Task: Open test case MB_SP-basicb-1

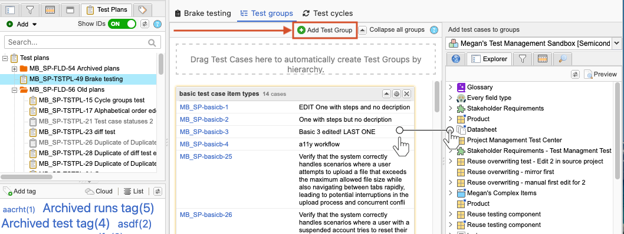Action: tap(204, 107)
